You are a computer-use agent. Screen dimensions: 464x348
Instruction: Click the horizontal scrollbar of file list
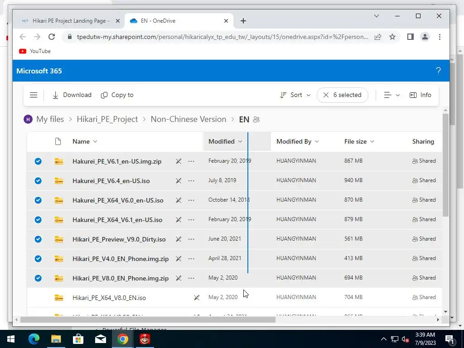point(148,319)
